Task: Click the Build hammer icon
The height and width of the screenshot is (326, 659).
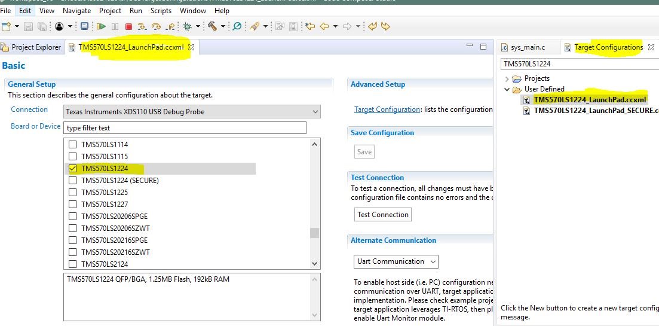Action: pyautogui.click(x=212, y=26)
